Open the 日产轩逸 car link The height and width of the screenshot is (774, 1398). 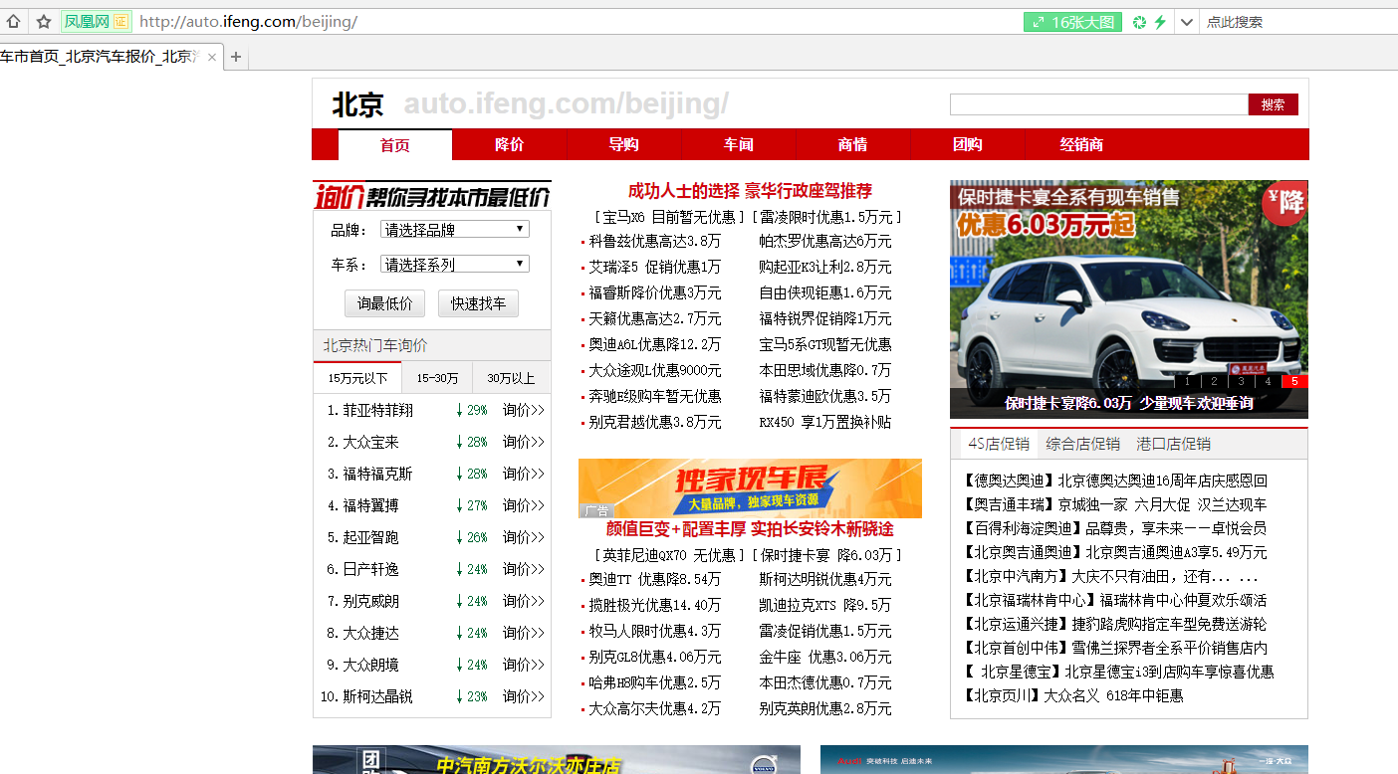click(370, 569)
